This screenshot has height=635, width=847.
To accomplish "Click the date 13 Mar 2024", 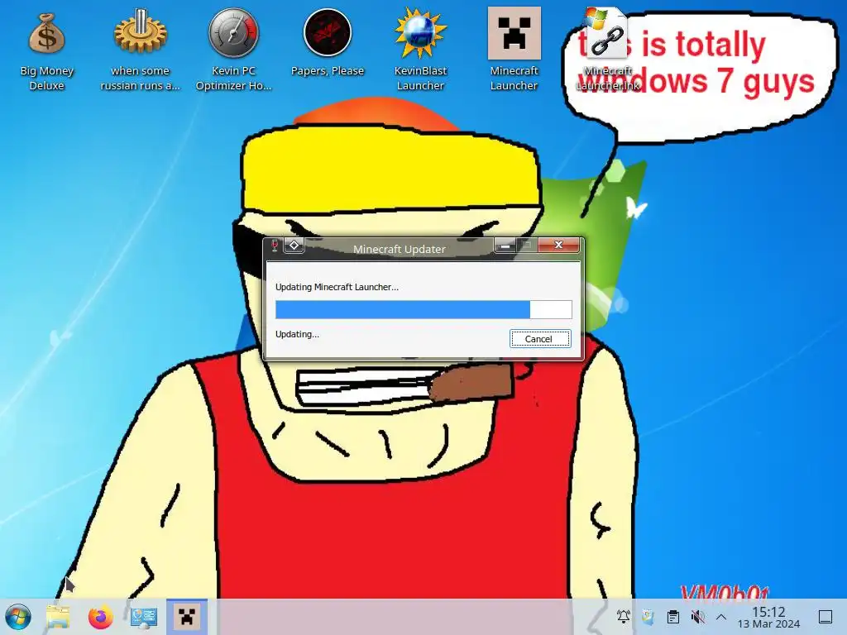I will [x=768, y=624].
